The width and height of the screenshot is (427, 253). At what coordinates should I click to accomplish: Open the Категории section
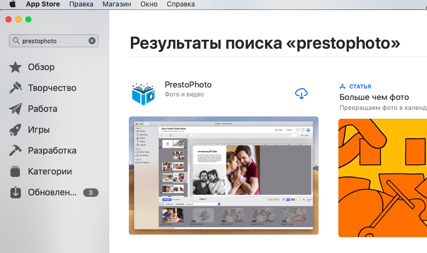pos(50,171)
